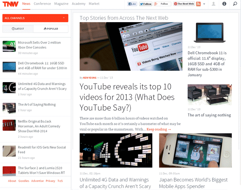
Task: Click '30 minutes ago' timestamp text
Action: pos(28,53)
